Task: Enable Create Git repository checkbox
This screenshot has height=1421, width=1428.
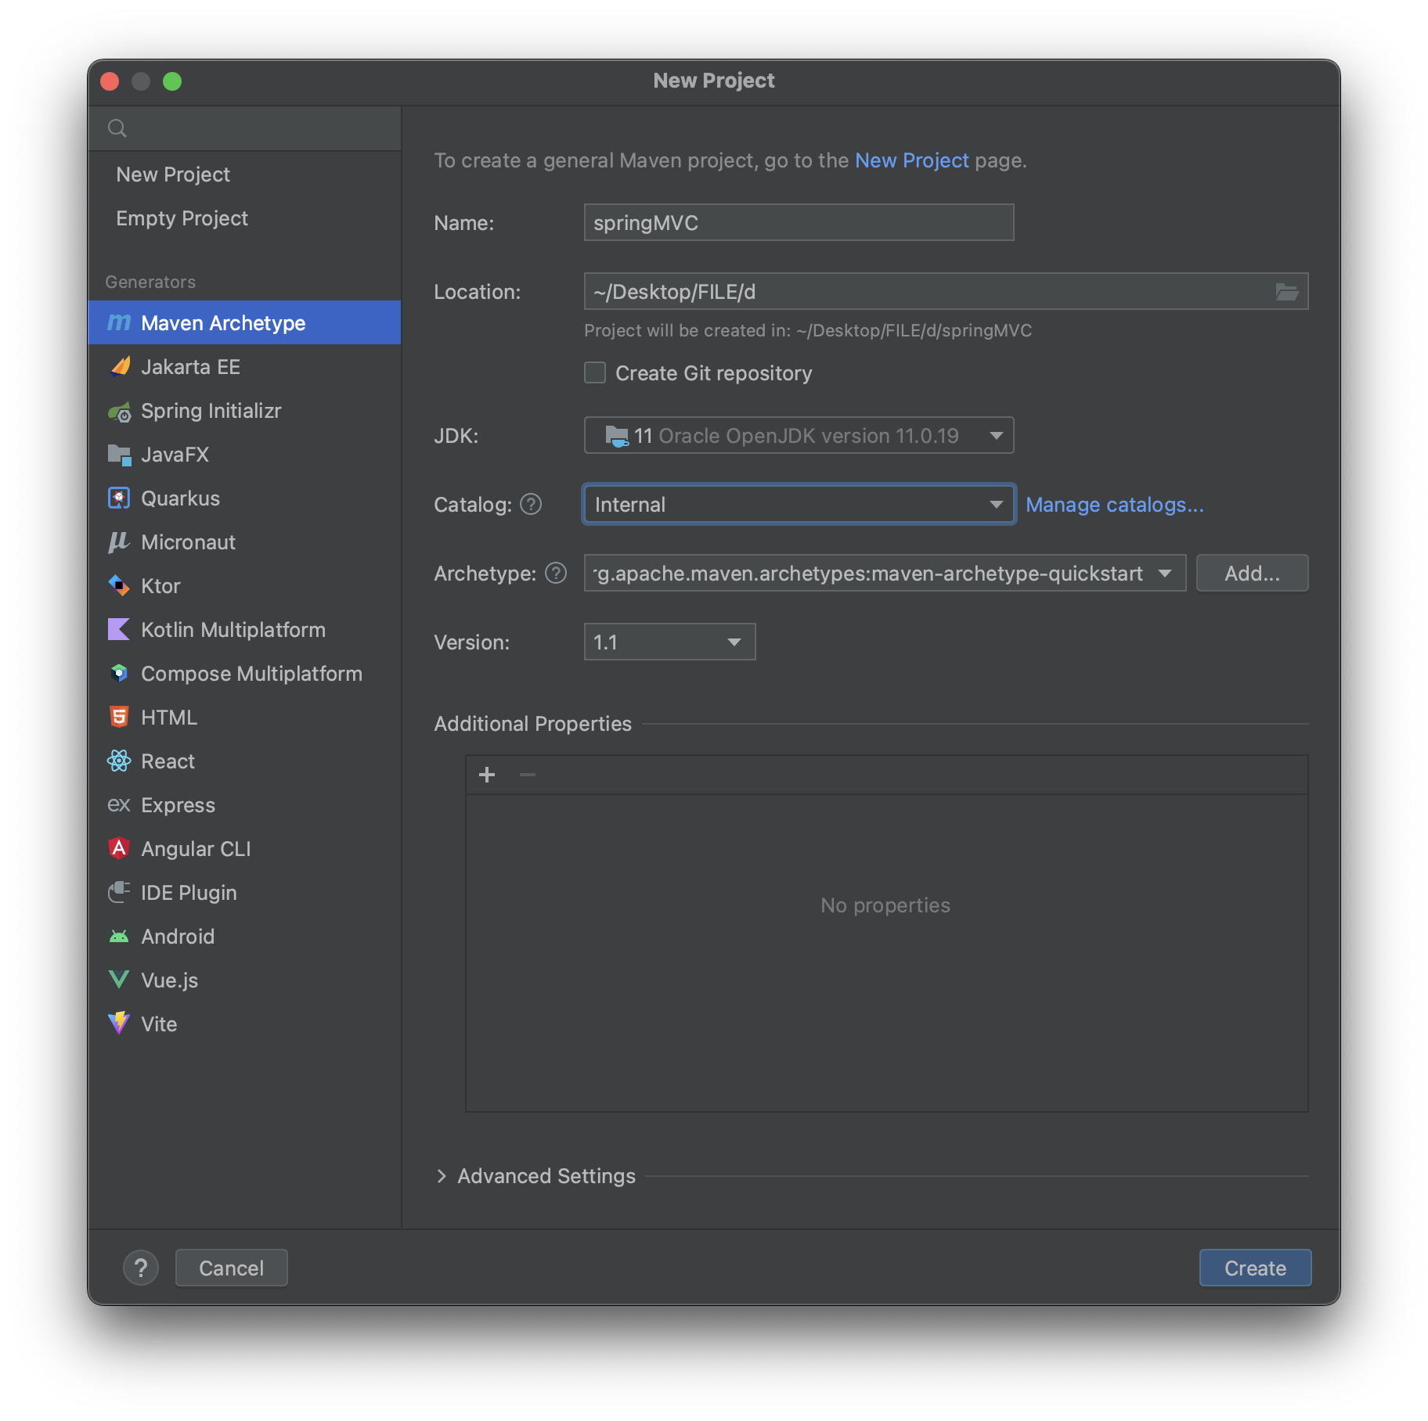Action: pos(595,372)
